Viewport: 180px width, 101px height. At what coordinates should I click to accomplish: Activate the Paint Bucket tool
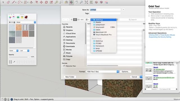[66, 2]
